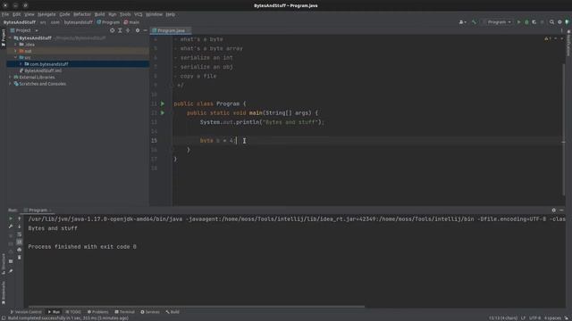572x321 pixels.
Task: Open the Terminal tool window
Action: pos(125,312)
